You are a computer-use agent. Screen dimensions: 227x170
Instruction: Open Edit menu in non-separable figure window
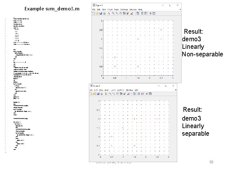coord(99,9)
